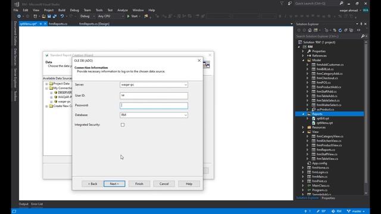Open the Database dropdown in the dialog

click(x=185, y=115)
